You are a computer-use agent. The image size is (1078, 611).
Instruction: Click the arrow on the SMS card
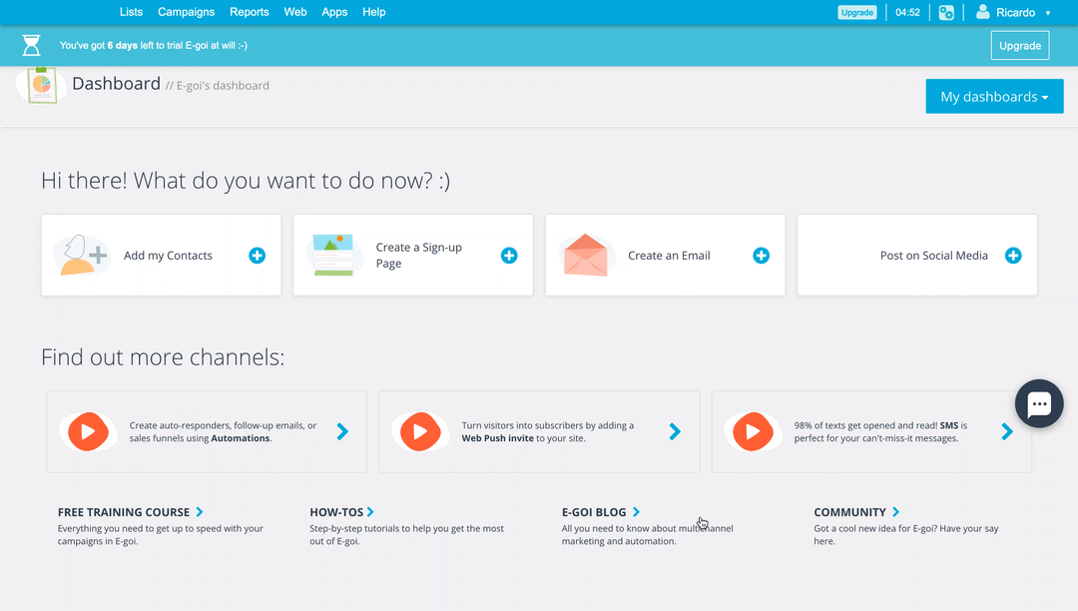point(1007,431)
